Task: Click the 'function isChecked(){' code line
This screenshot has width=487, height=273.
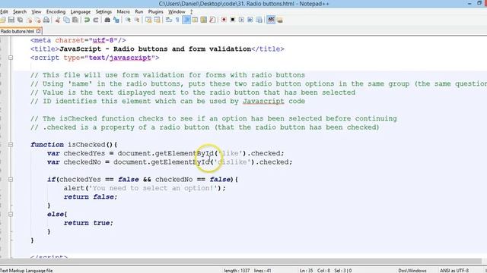Action: 74,145
